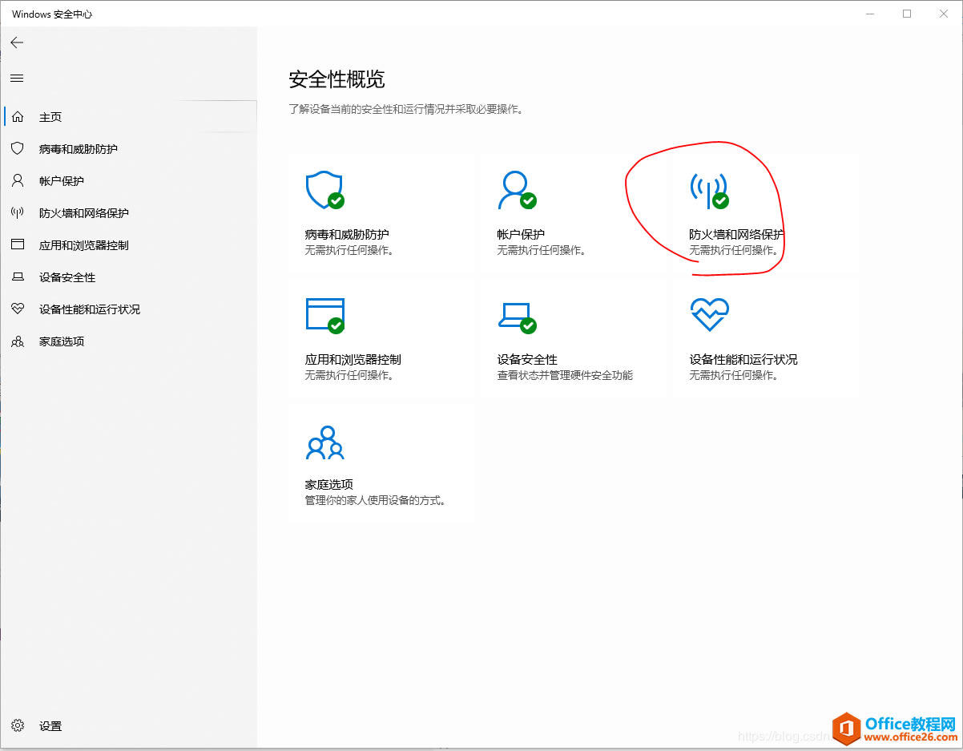Select 应用和浏览器控制 in the sidebar
Image resolution: width=963 pixels, height=751 pixels.
(84, 245)
